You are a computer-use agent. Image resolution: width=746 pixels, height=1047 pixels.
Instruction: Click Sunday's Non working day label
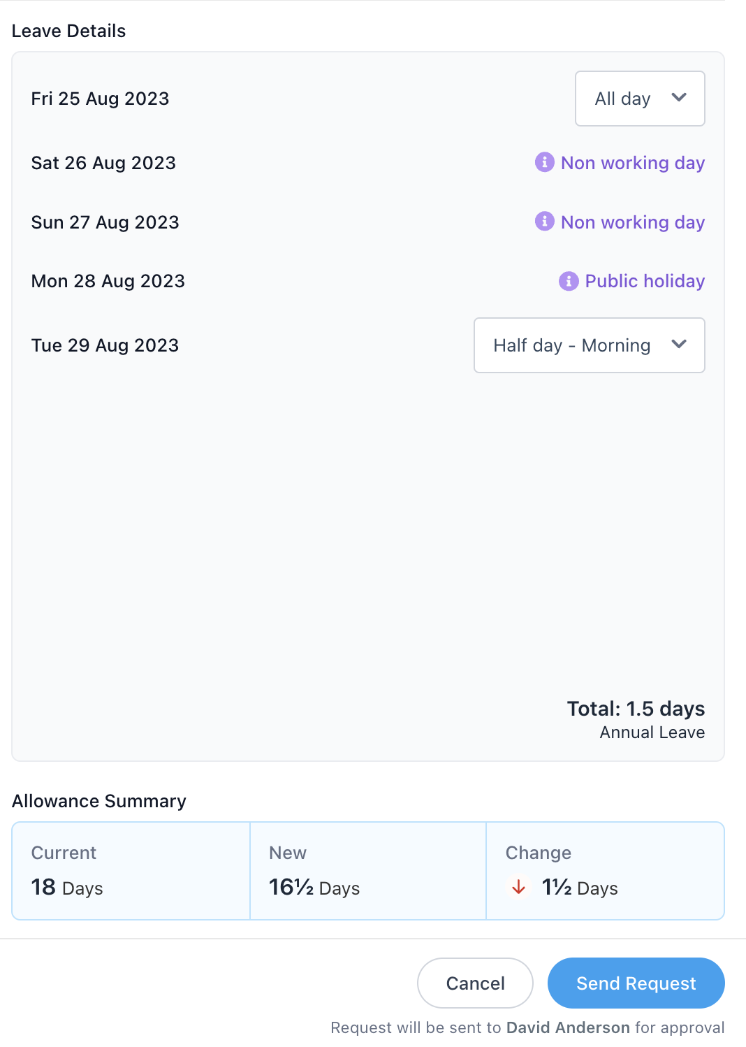point(632,222)
